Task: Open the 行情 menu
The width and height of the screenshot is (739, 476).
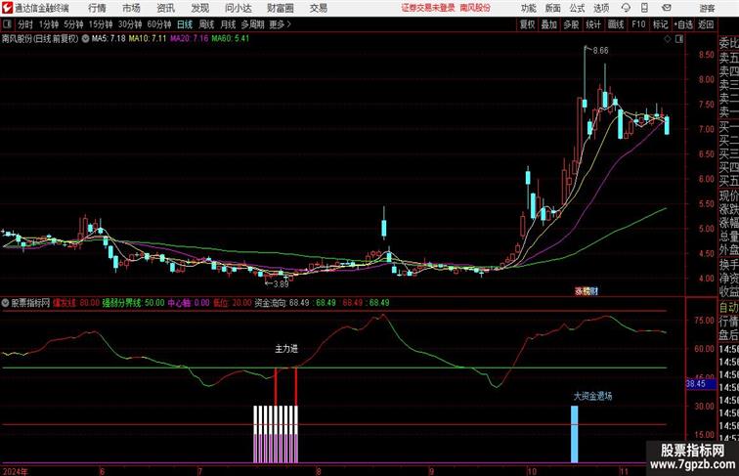Action: click(x=97, y=8)
